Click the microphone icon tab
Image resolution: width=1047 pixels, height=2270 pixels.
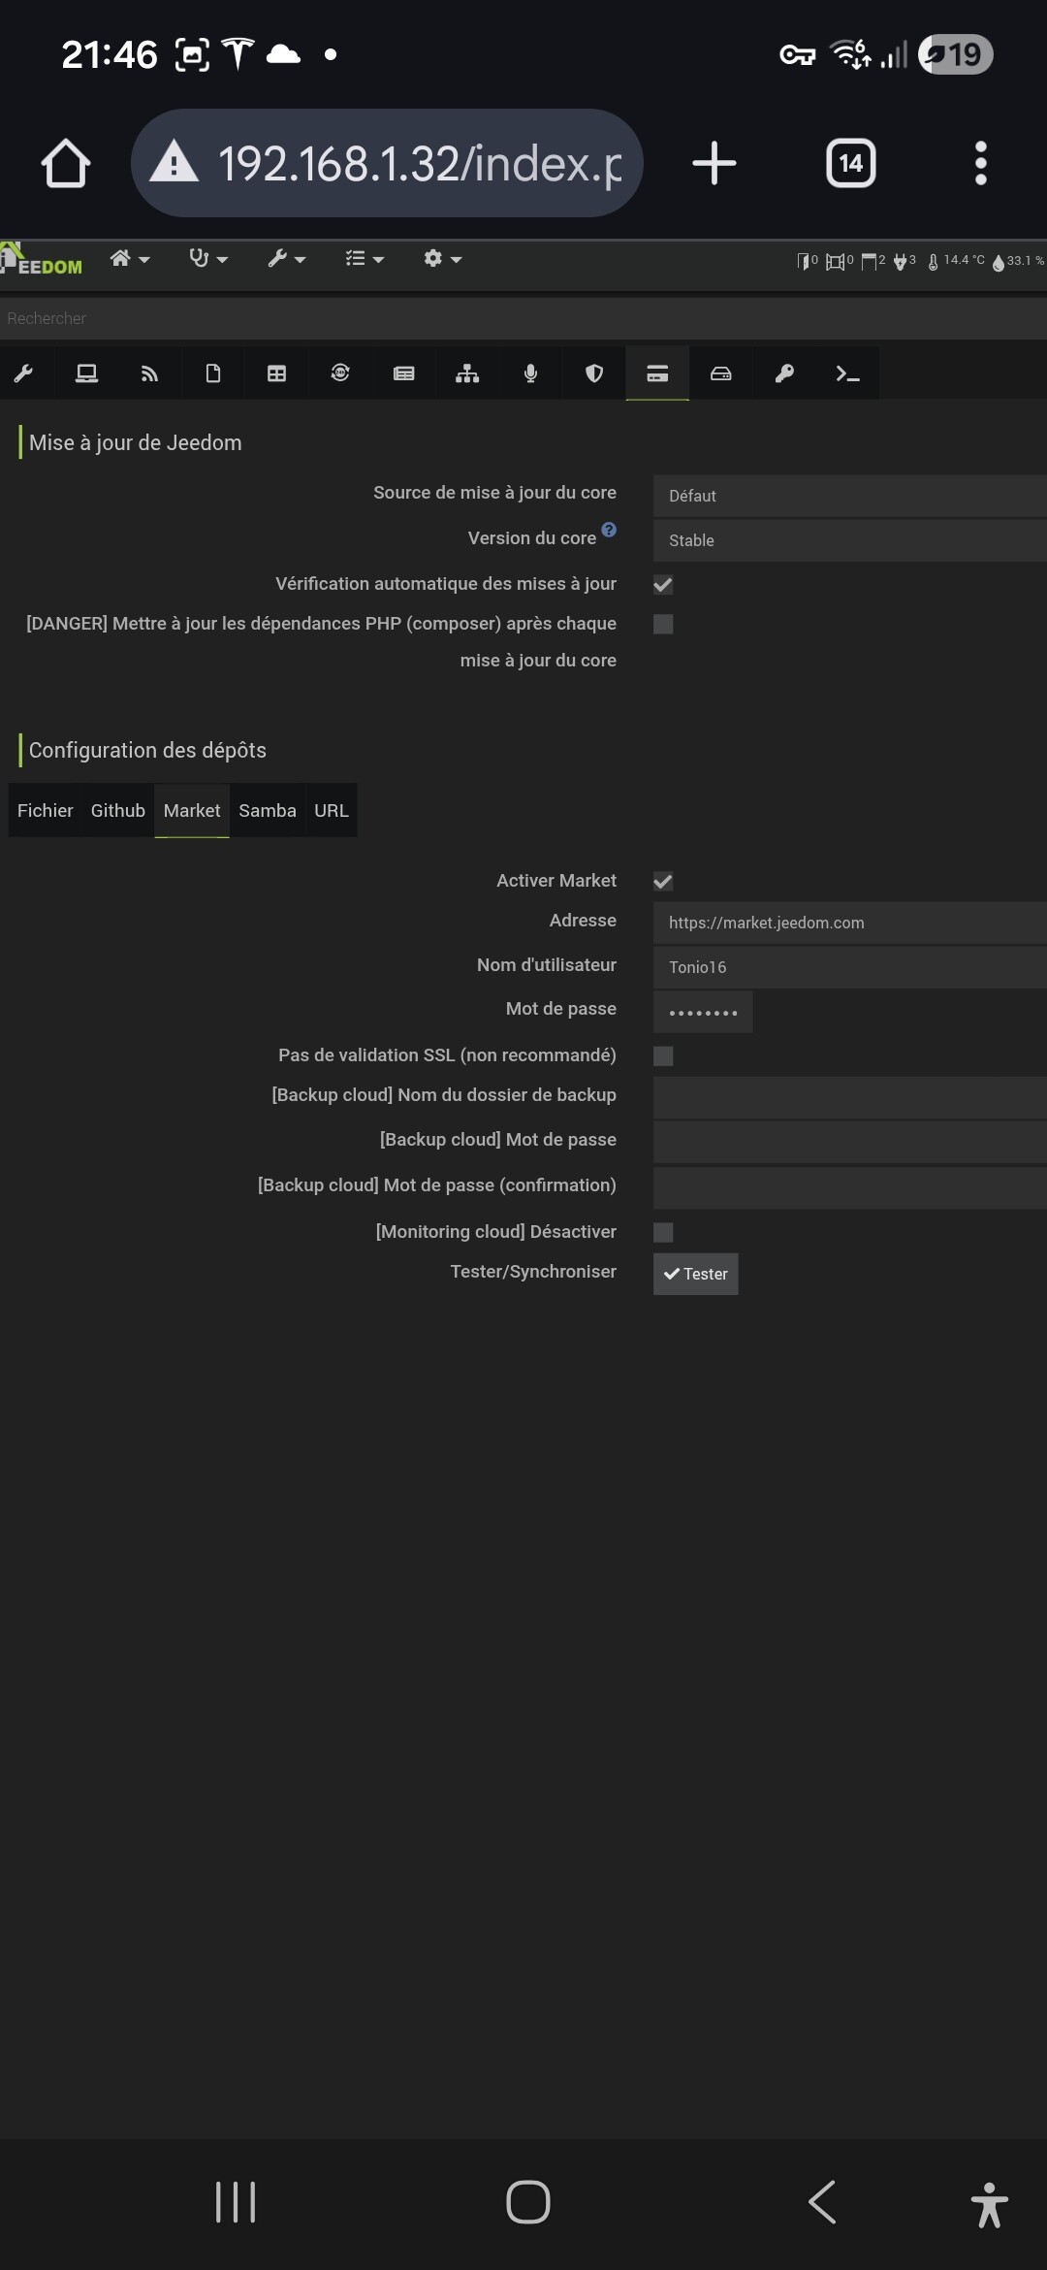coord(530,374)
